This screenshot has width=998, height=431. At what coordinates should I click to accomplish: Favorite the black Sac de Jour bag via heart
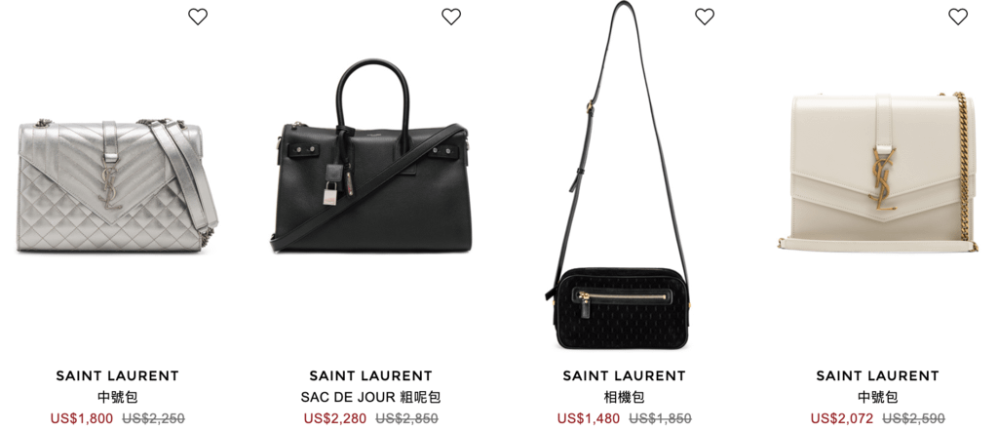click(451, 17)
